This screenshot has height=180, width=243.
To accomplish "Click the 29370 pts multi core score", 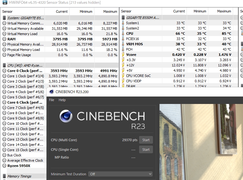I will [130, 140].
